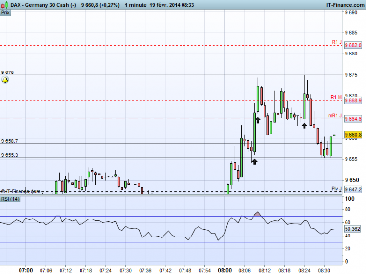Screen dimensions: 366x274
Task: Click the 1 minute timeframe label
Action: coord(136,5)
